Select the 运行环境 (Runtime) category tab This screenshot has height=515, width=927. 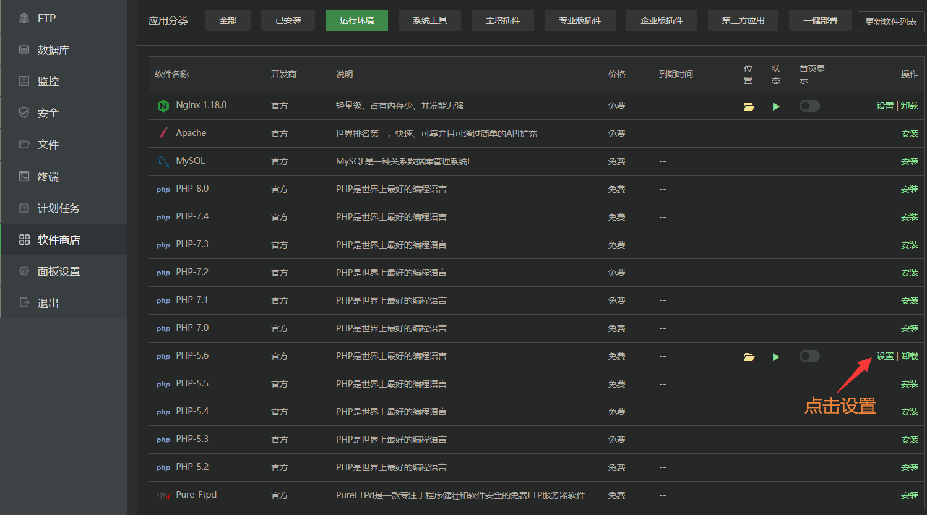[x=356, y=20]
